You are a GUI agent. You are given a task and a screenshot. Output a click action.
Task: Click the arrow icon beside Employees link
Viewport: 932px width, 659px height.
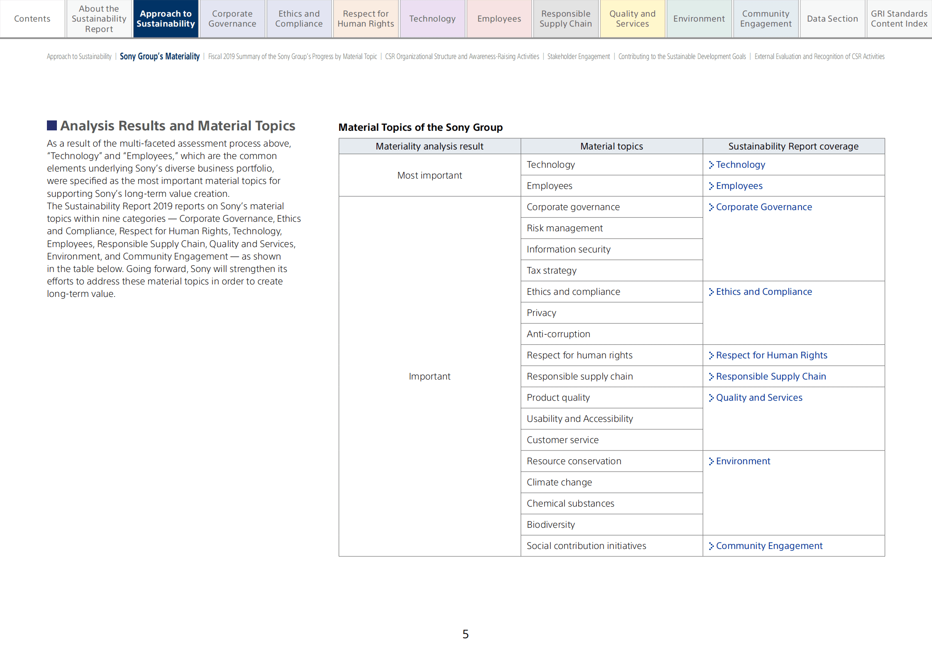coord(711,186)
